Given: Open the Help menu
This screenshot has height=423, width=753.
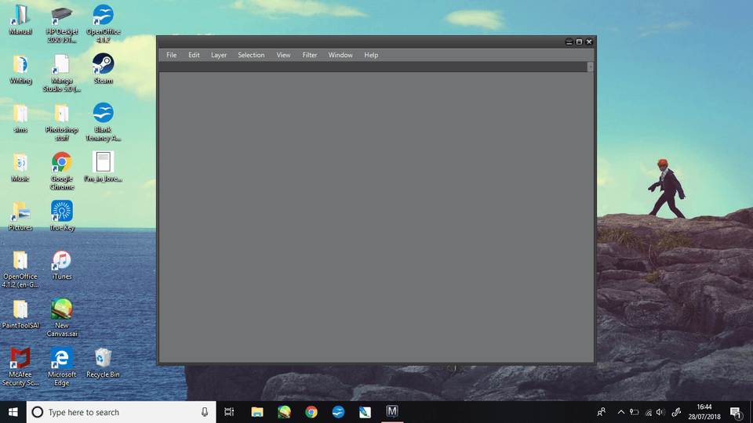Looking at the screenshot, I should 371,55.
